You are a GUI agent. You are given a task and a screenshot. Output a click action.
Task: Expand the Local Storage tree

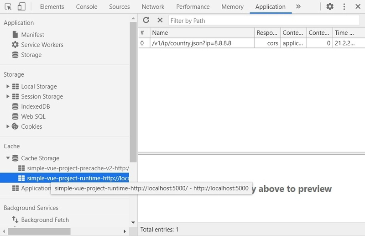point(8,86)
